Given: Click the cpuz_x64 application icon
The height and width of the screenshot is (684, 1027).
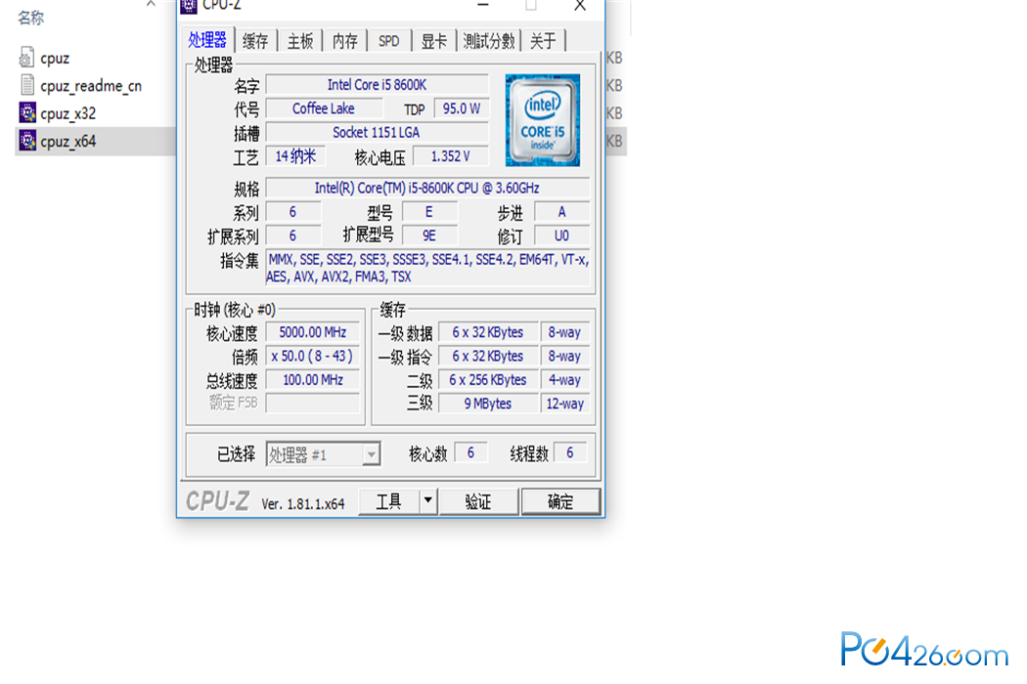Looking at the screenshot, I should (26, 141).
